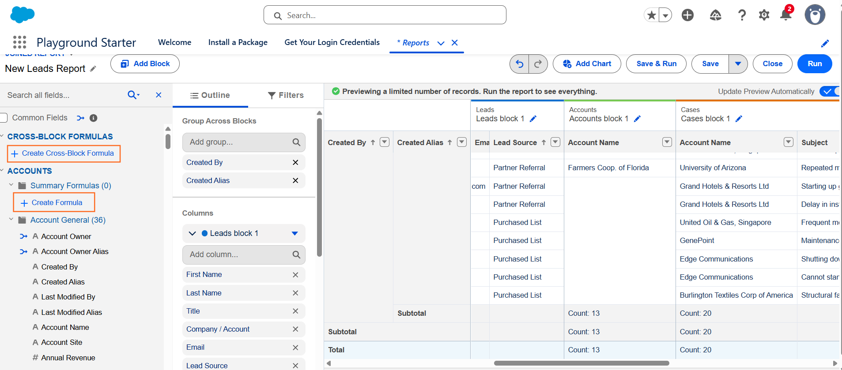Click the global Search box

tap(385, 15)
